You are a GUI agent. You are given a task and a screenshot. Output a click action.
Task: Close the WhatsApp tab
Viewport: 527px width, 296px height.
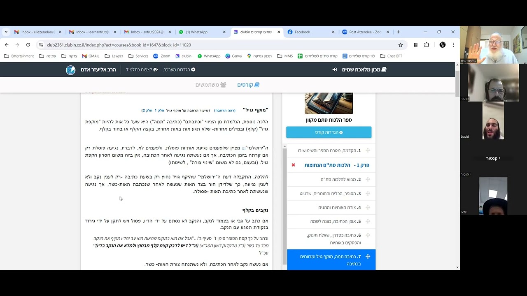[224, 32]
